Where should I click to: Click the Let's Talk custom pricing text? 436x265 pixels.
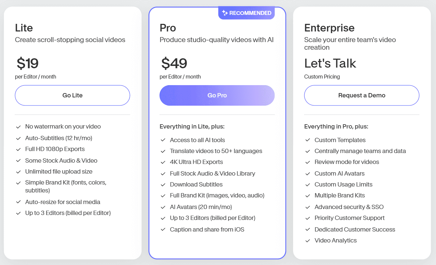click(x=330, y=63)
